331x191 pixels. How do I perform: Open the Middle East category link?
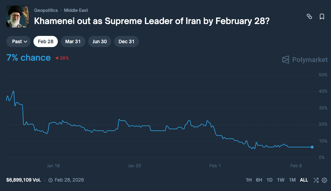click(76, 10)
